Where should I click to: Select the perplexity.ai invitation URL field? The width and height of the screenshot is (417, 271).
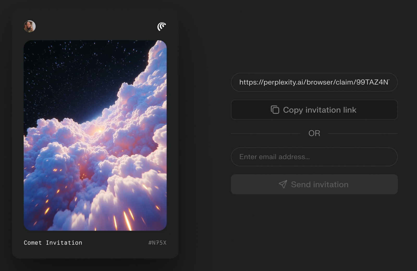point(314,82)
